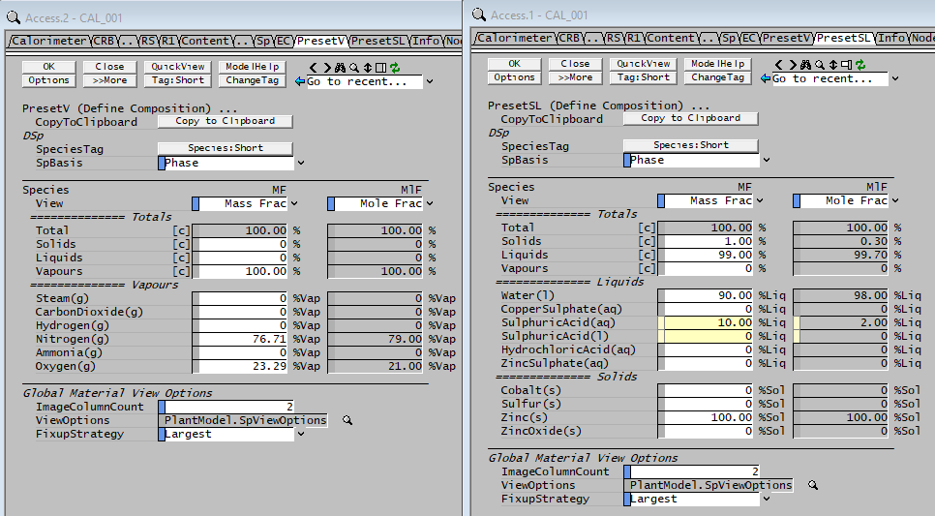Click the green refresh icon in Access.2 window
Image resolution: width=935 pixels, height=516 pixels.
click(x=394, y=68)
